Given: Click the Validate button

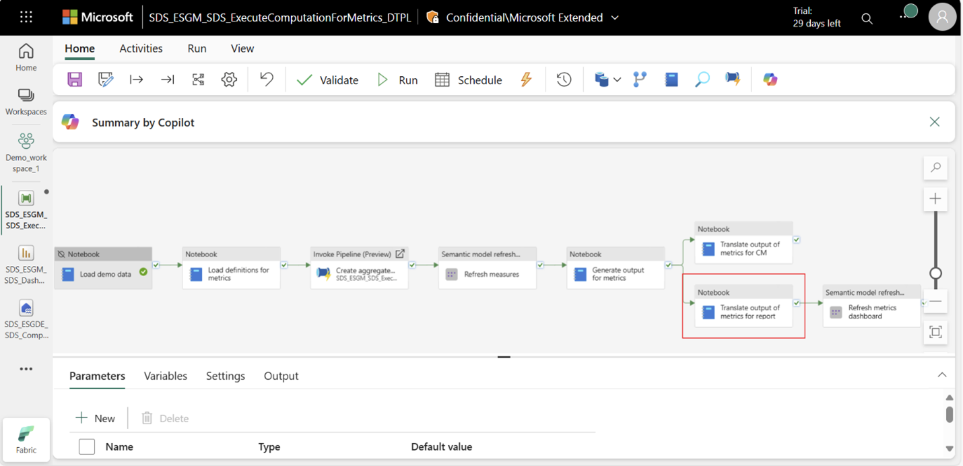Looking at the screenshot, I should point(328,80).
